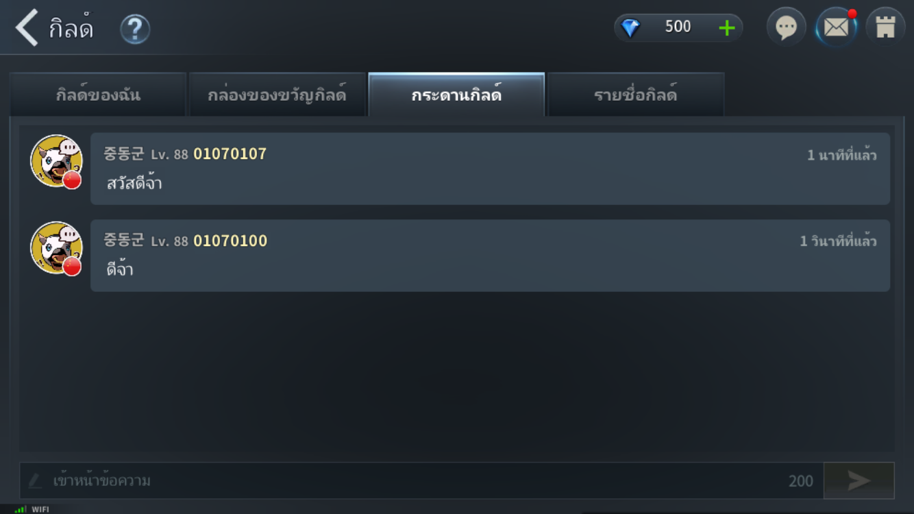
Task: Switch to the กิลด์ของฉัน tab
Action: point(98,95)
